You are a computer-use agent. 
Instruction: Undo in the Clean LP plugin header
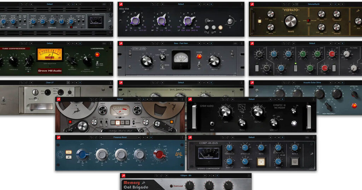[x=21, y=83]
